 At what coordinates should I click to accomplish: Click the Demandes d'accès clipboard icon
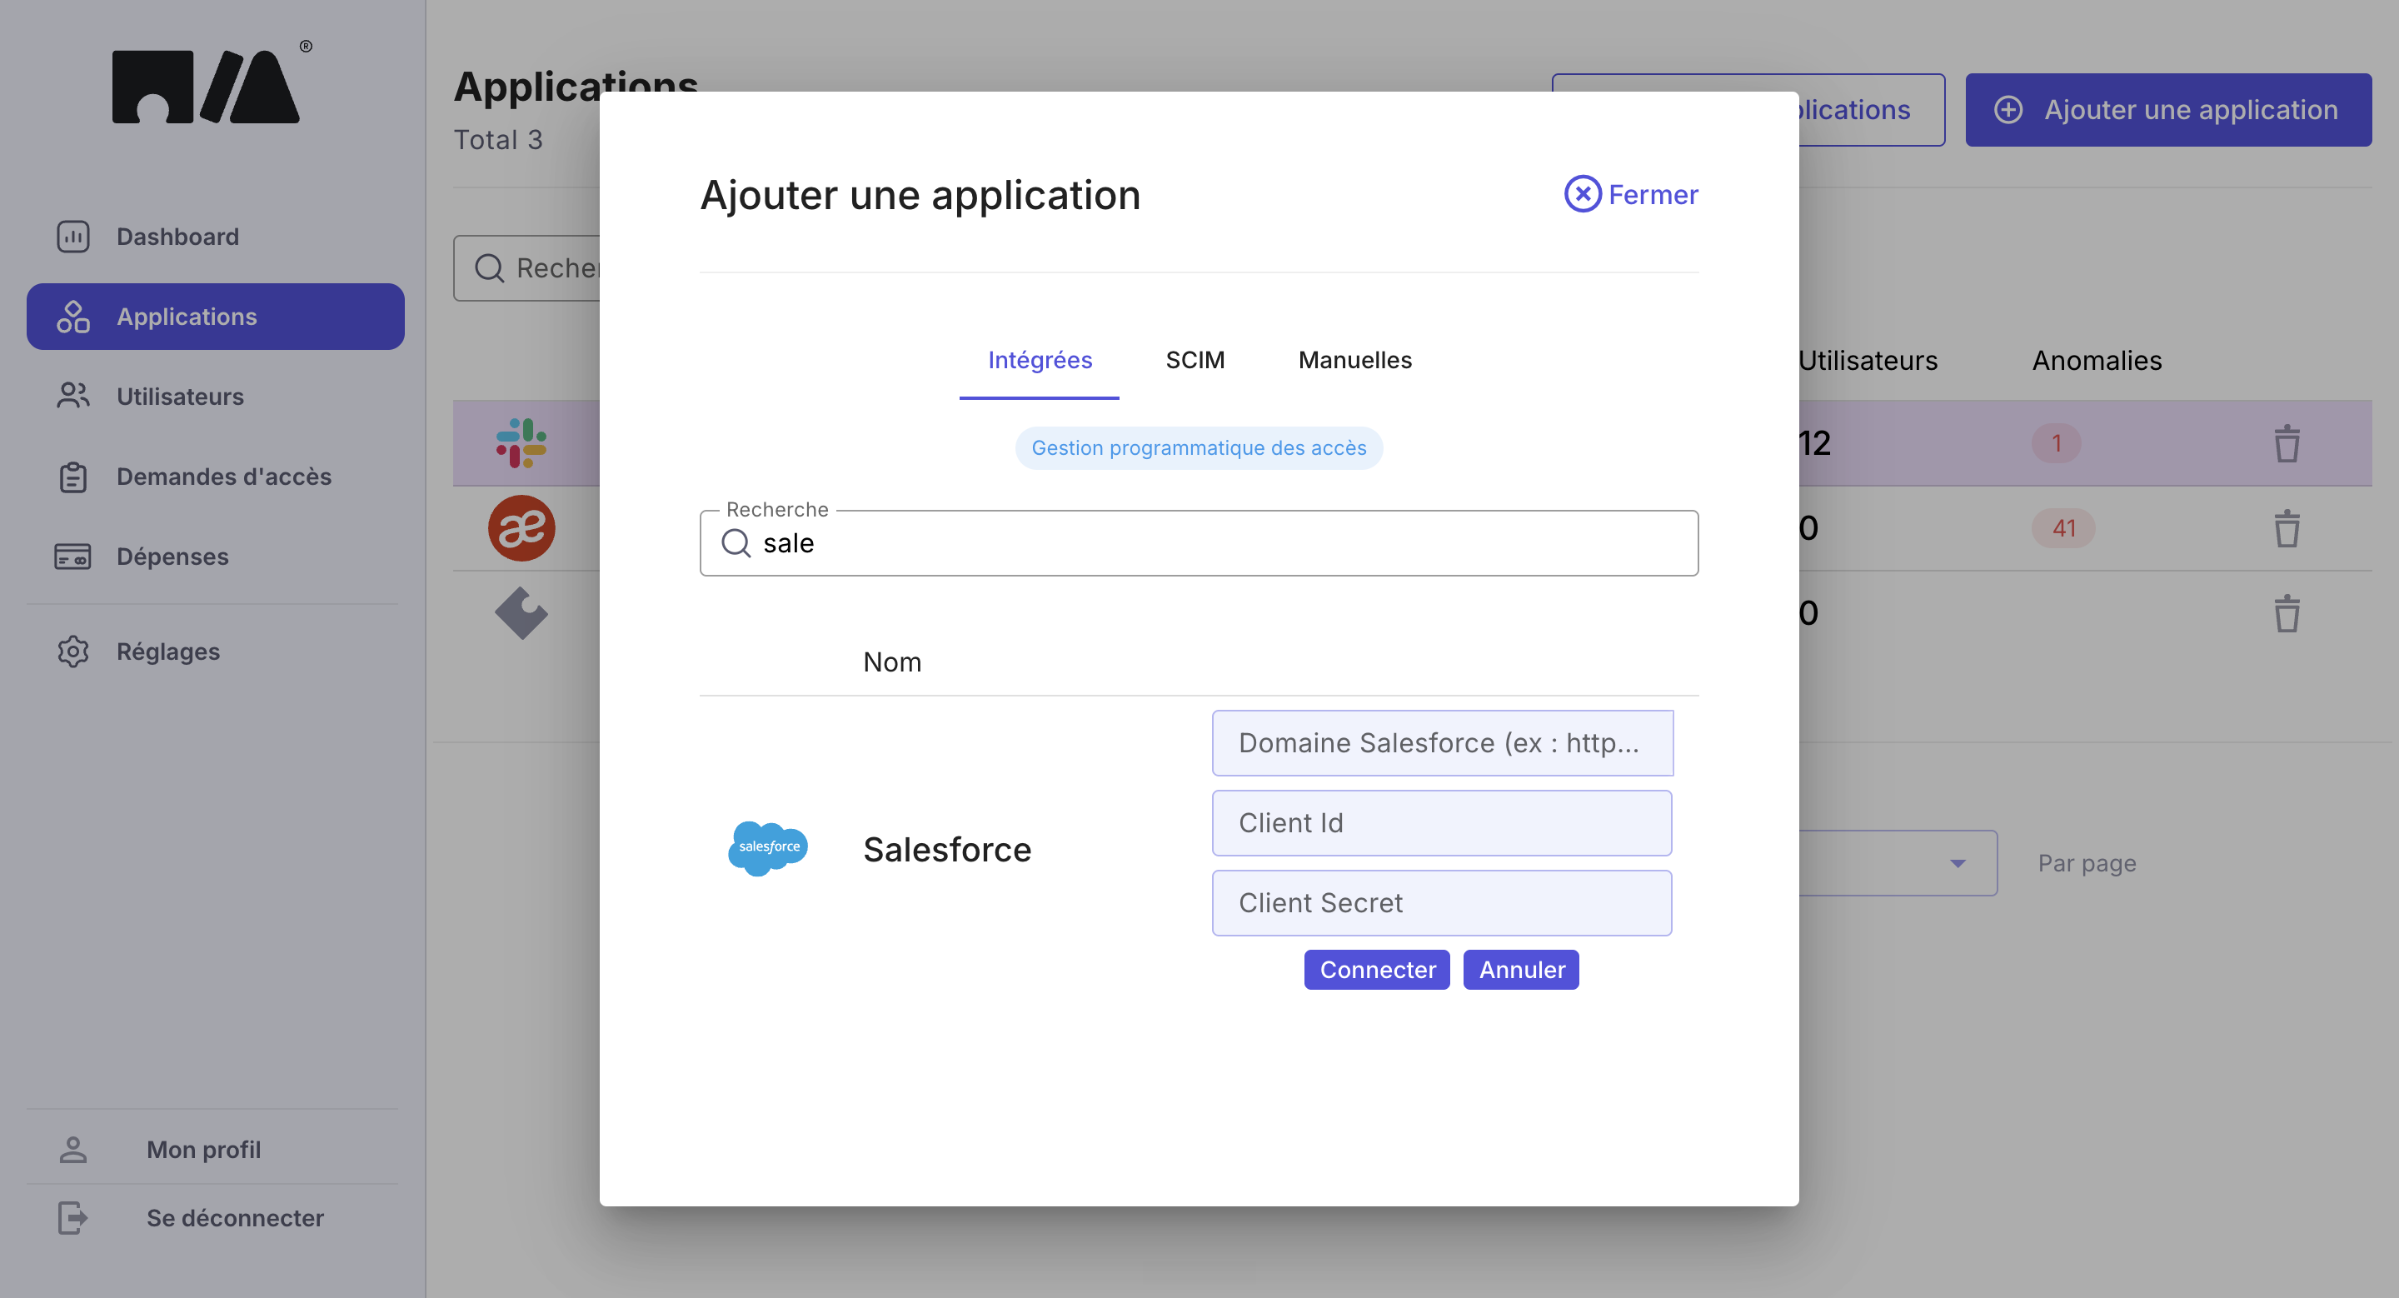point(72,477)
